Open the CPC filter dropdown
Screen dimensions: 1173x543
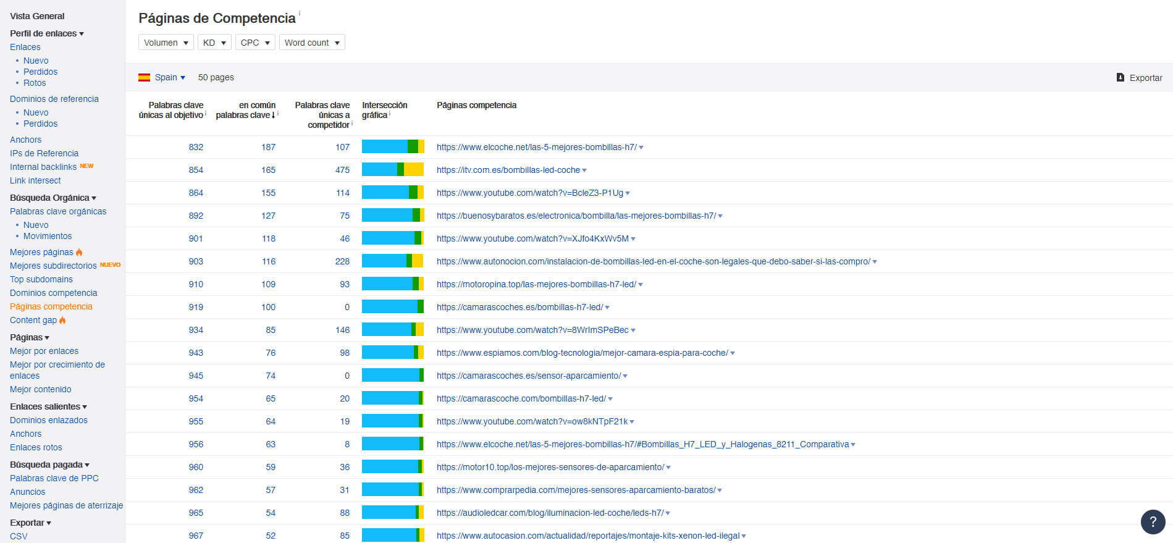tap(255, 43)
